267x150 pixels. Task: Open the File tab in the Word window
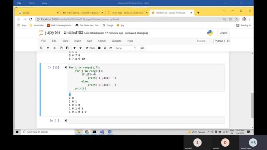(19, 3)
